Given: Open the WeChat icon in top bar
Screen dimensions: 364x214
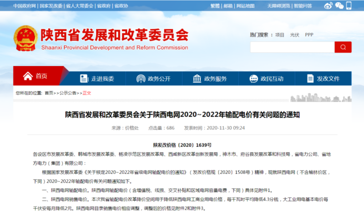Looking at the screenshot, I should tap(339, 5).
